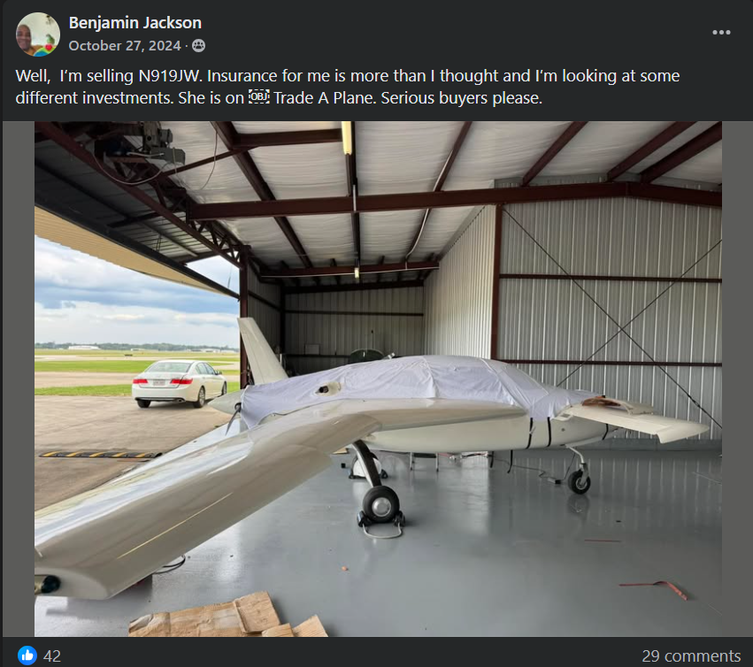Click Benjamin Jackson's profile picture
The image size is (753, 667).
point(38,34)
